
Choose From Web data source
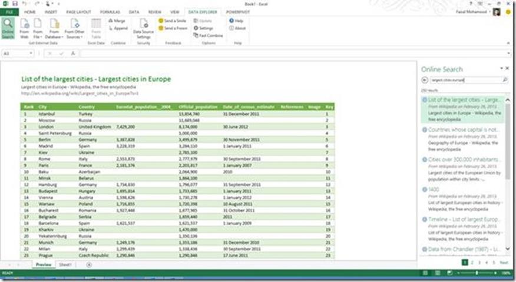pos(24,29)
